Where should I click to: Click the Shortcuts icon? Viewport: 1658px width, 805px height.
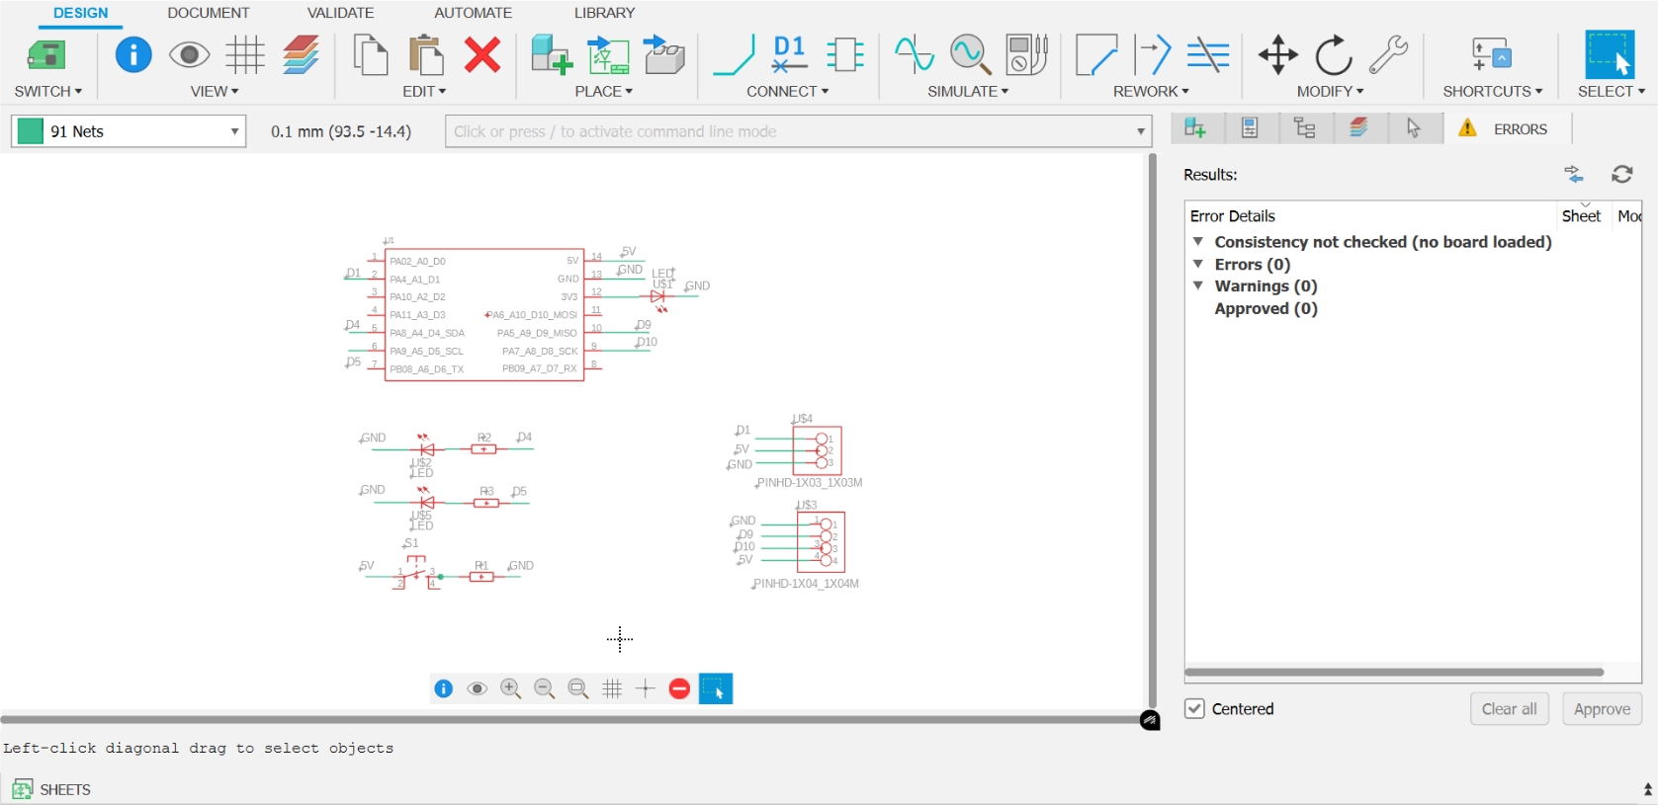1491,55
